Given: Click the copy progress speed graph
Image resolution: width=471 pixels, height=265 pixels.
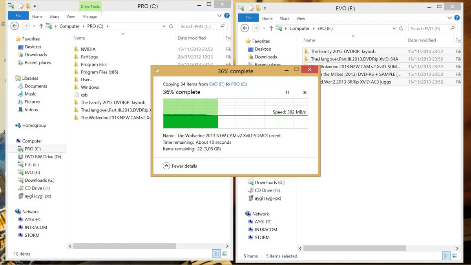Looking at the screenshot, I should coord(235,113).
